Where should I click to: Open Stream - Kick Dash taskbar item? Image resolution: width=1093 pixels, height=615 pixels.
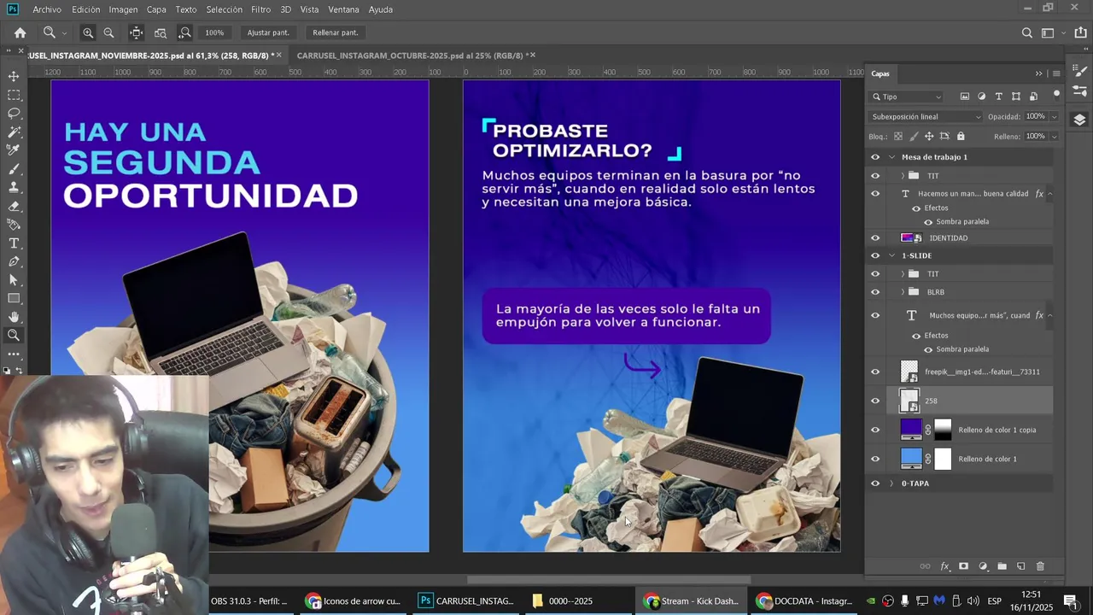691,600
